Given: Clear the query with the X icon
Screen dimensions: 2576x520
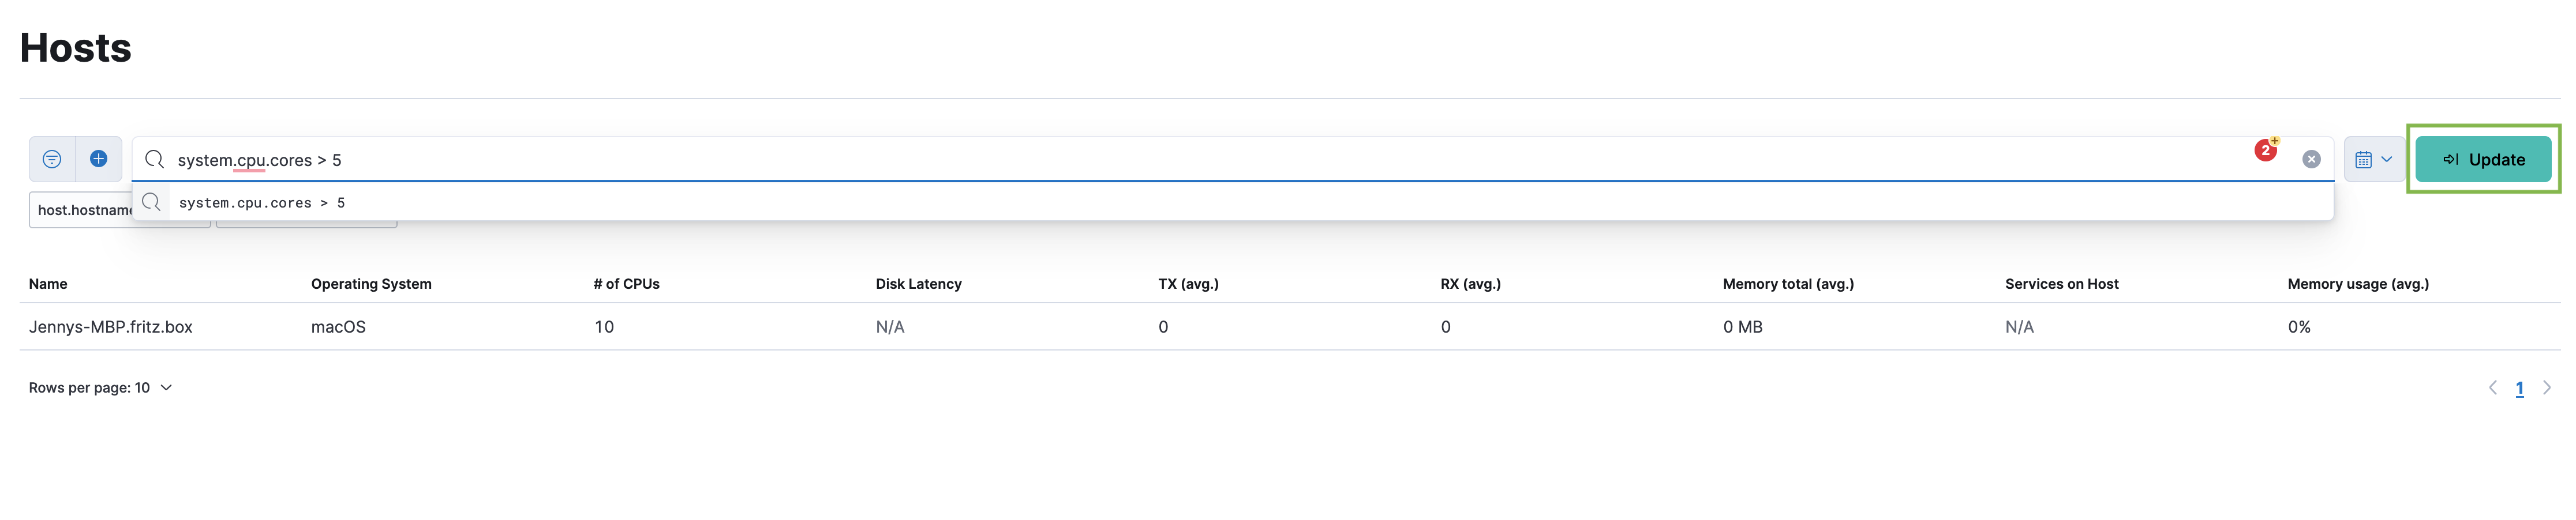Looking at the screenshot, I should pyautogui.click(x=2311, y=160).
